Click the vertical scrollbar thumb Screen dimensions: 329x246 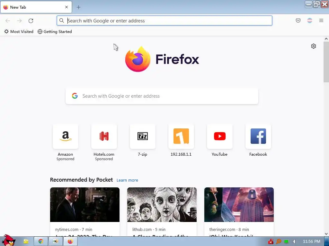coord(326,62)
